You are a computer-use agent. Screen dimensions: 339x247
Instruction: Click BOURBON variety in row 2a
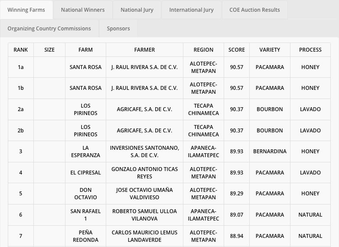click(270, 109)
